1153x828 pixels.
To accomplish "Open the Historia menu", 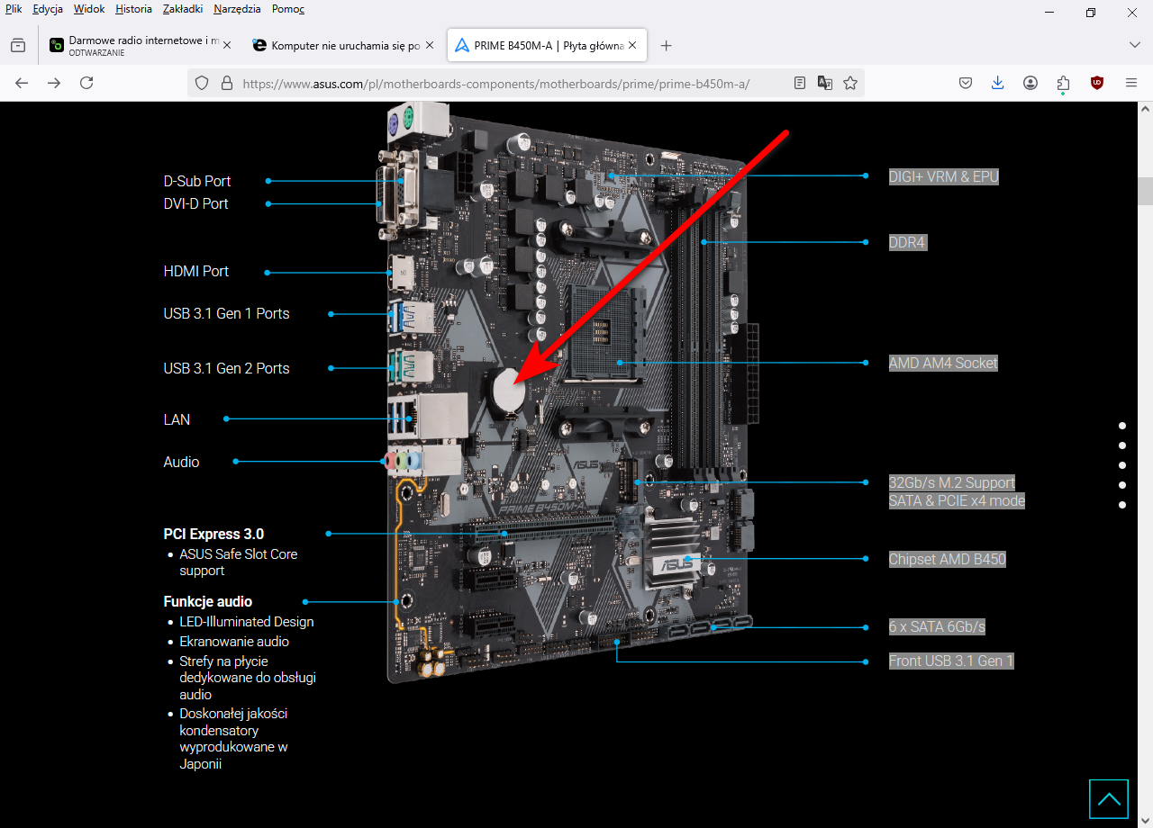I will coord(133,9).
